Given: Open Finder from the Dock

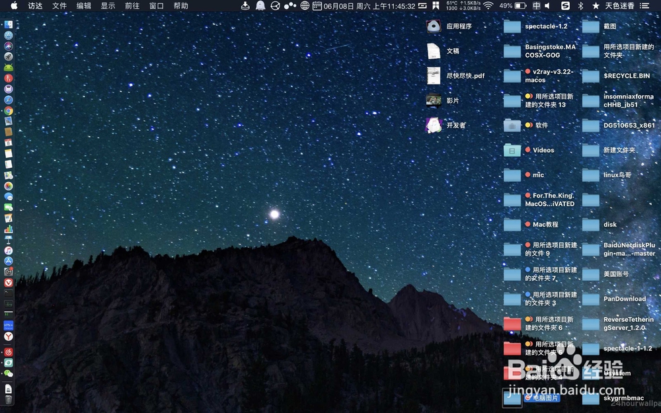Looking at the screenshot, I should [x=9, y=24].
